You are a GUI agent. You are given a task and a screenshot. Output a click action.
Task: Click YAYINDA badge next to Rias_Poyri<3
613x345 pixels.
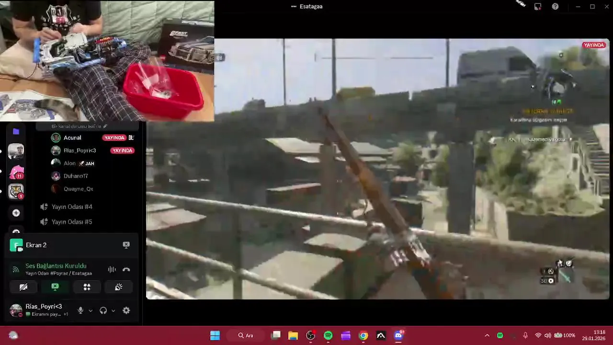[122, 150]
